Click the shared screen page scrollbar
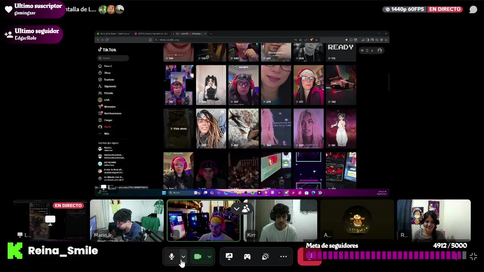The width and height of the screenshot is (484, 272). coord(388,82)
